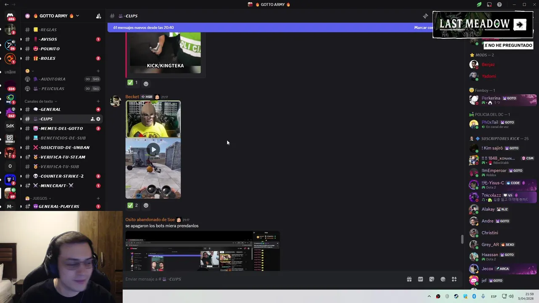The image size is (539, 303).
Task: Play Becket's video clip
Action: (x=153, y=149)
